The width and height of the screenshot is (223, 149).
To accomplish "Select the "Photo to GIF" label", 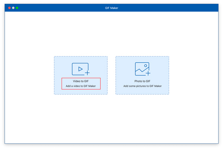I will coord(142,81).
